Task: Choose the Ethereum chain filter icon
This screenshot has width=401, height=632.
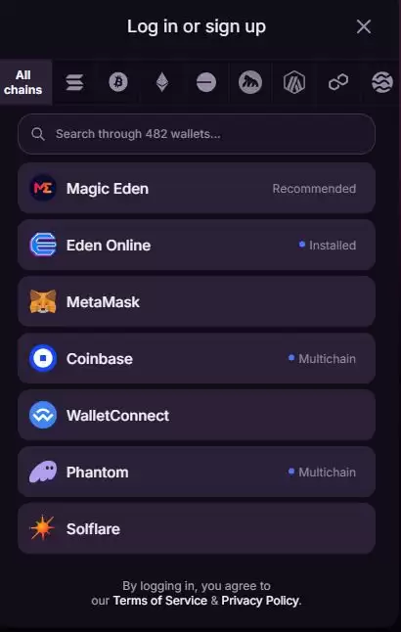Action: click(162, 82)
